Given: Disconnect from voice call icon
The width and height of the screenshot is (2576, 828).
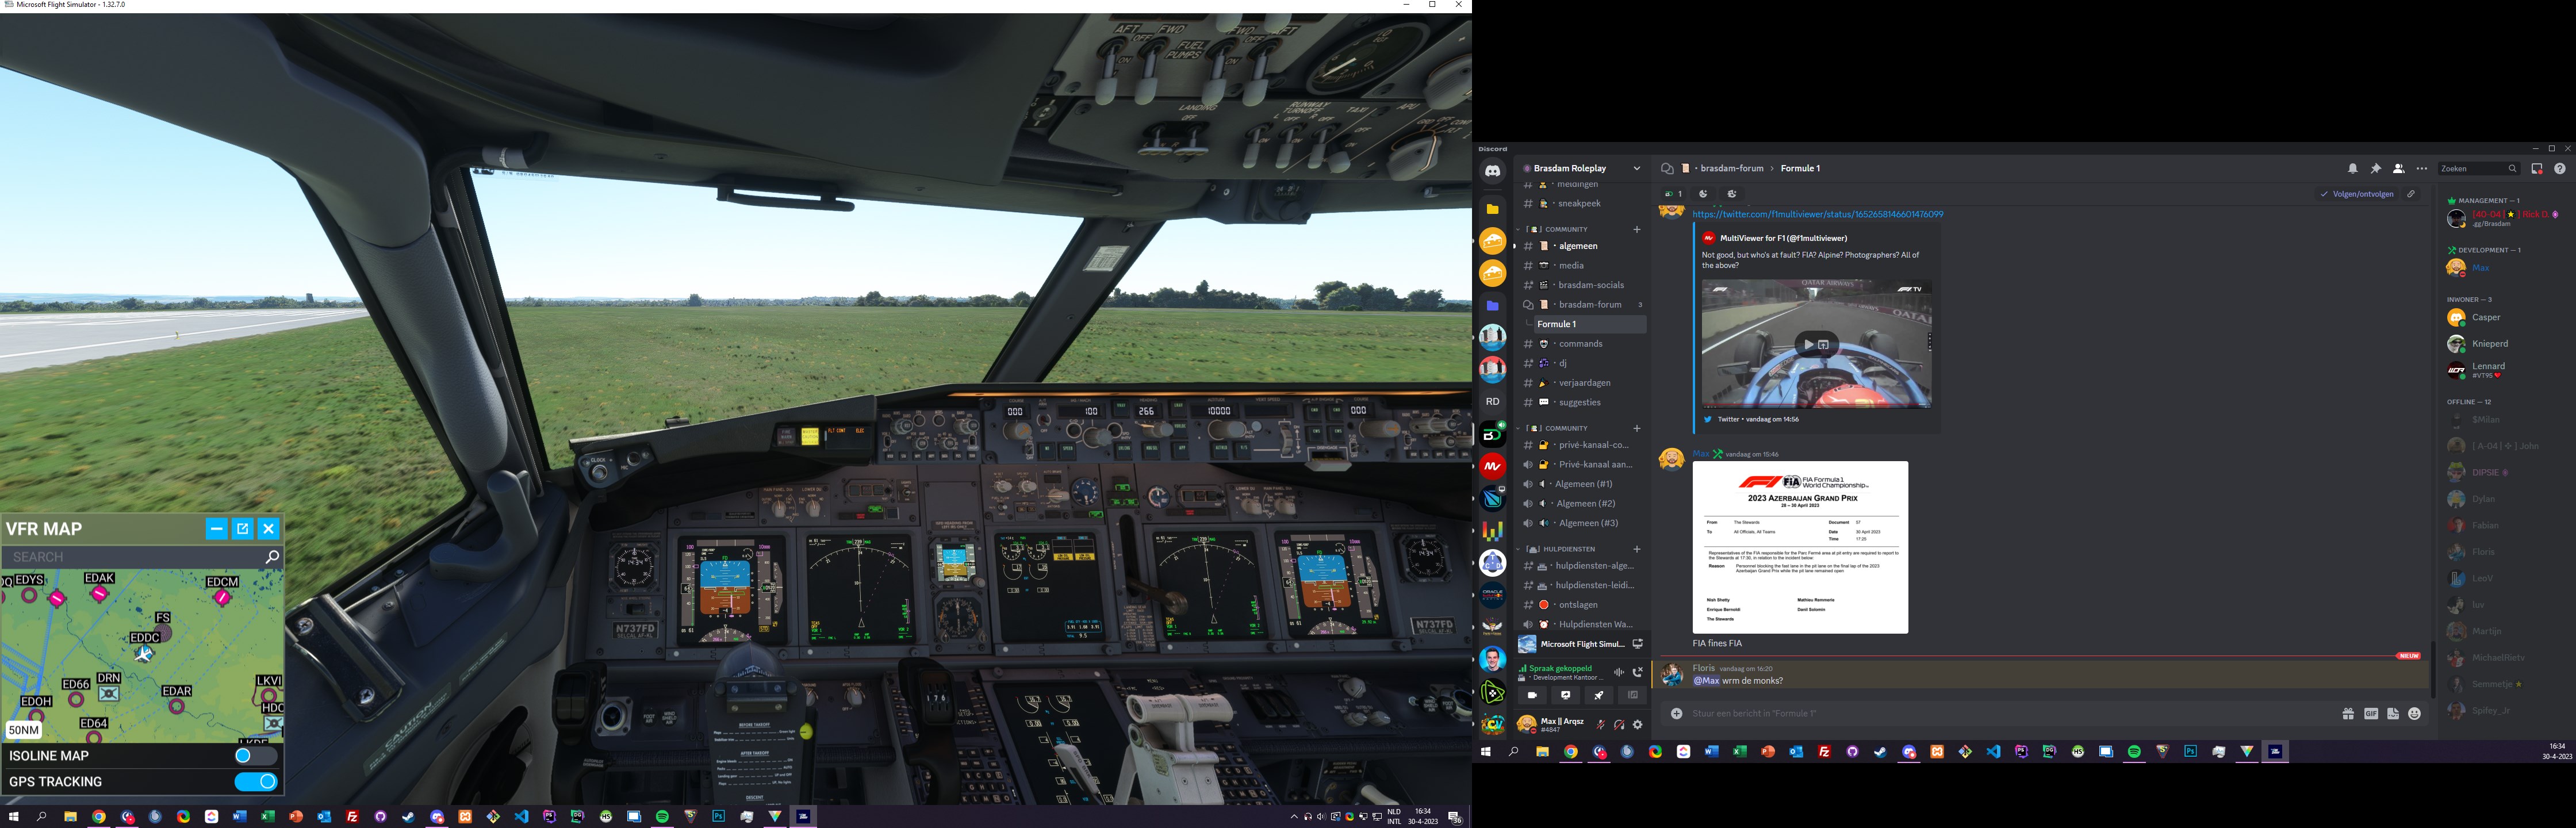Looking at the screenshot, I should tap(1637, 673).
